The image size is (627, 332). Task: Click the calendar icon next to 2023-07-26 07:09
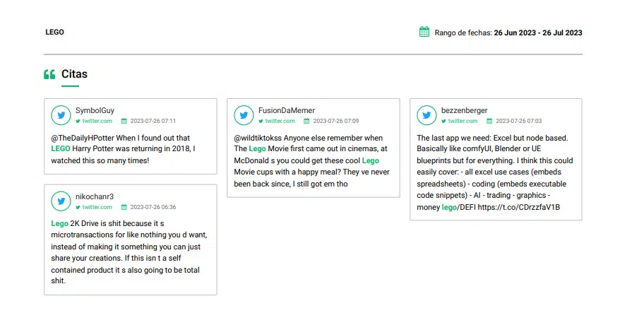(x=306, y=121)
